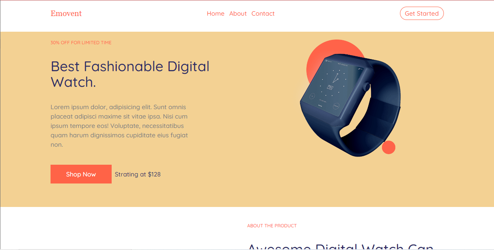The height and width of the screenshot is (250, 494).
Task: Click the small orange circle near the strap
Action: click(389, 147)
